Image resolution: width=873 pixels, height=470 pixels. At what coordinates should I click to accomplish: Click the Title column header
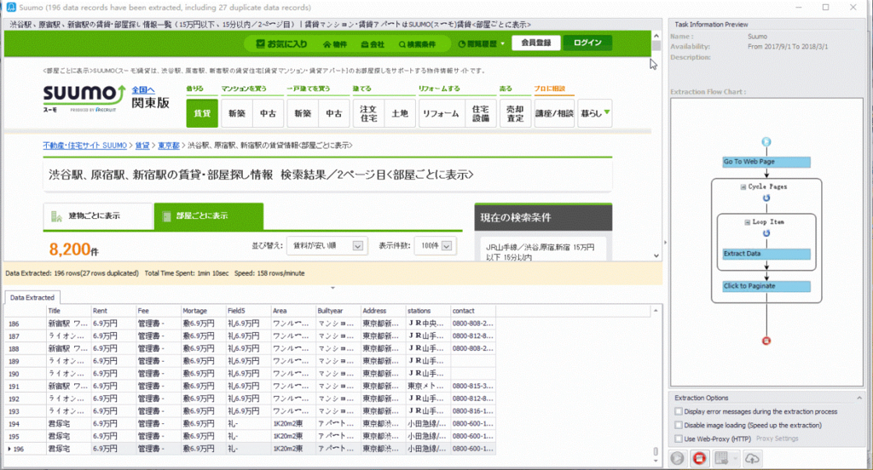pyautogui.click(x=68, y=311)
